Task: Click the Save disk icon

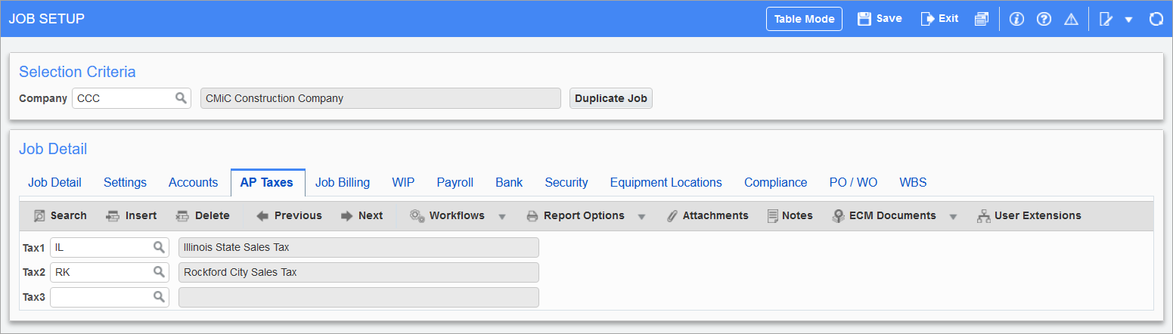Action: point(864,19)
